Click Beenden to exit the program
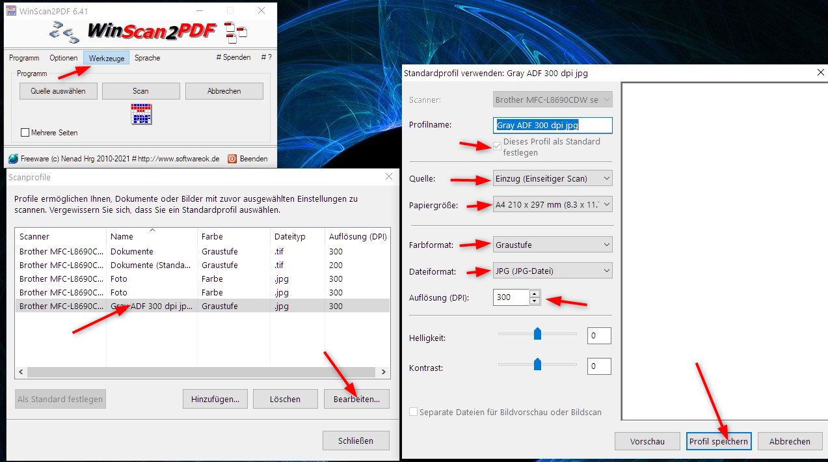 pos(254,158)
